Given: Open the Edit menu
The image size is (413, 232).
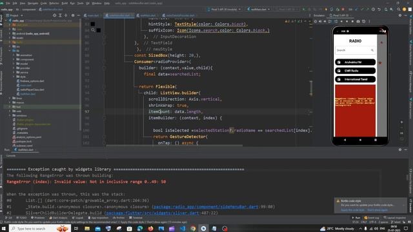Looking at the screenshot, I should 15,3.
